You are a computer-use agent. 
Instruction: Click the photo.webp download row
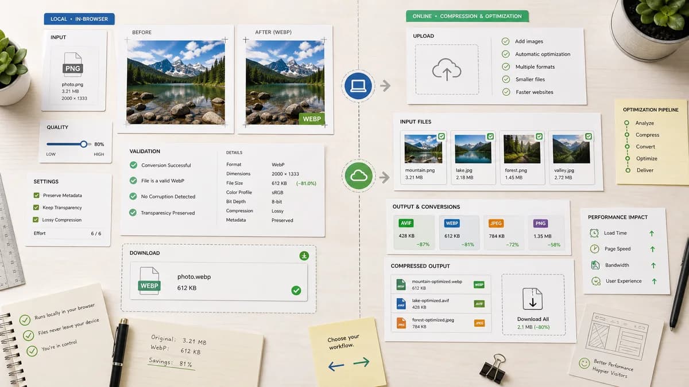coord(219,282)
